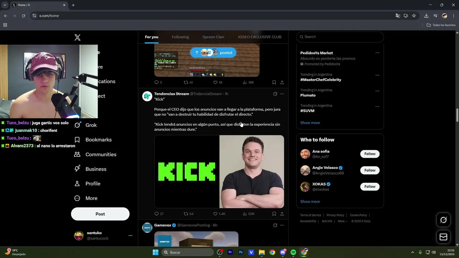The width and height of the screenshot is (459, 258).
Task: Open Communities in the sidebar
Action: coord(95,154)
